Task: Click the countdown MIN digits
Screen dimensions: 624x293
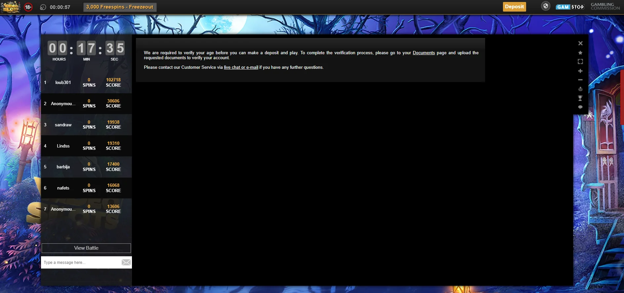Action: [86, 48]
